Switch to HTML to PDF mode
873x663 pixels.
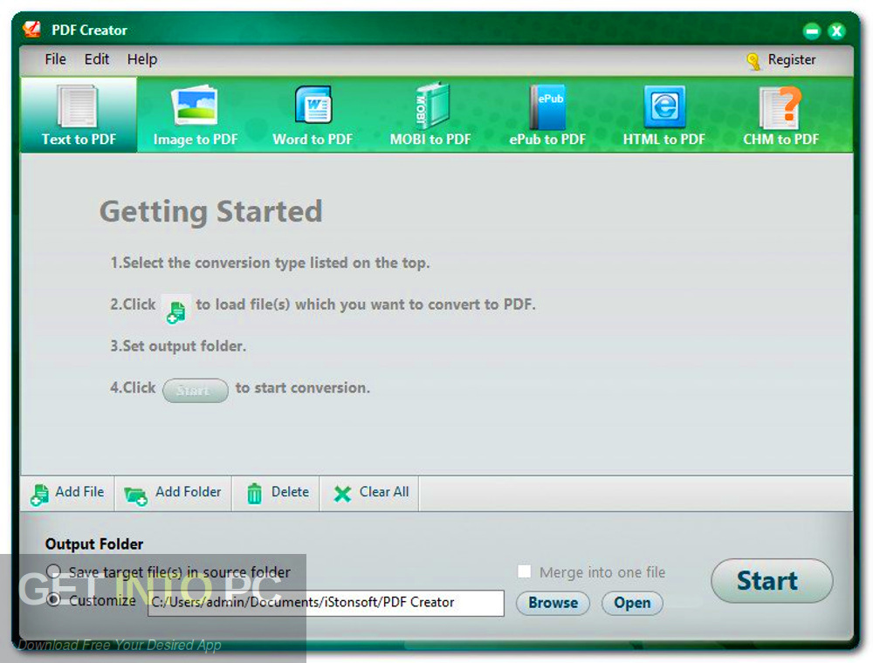tap(663, 115)
